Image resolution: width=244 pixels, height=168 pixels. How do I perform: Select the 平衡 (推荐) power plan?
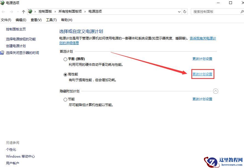pyautogui.click(x=65, y=59)
